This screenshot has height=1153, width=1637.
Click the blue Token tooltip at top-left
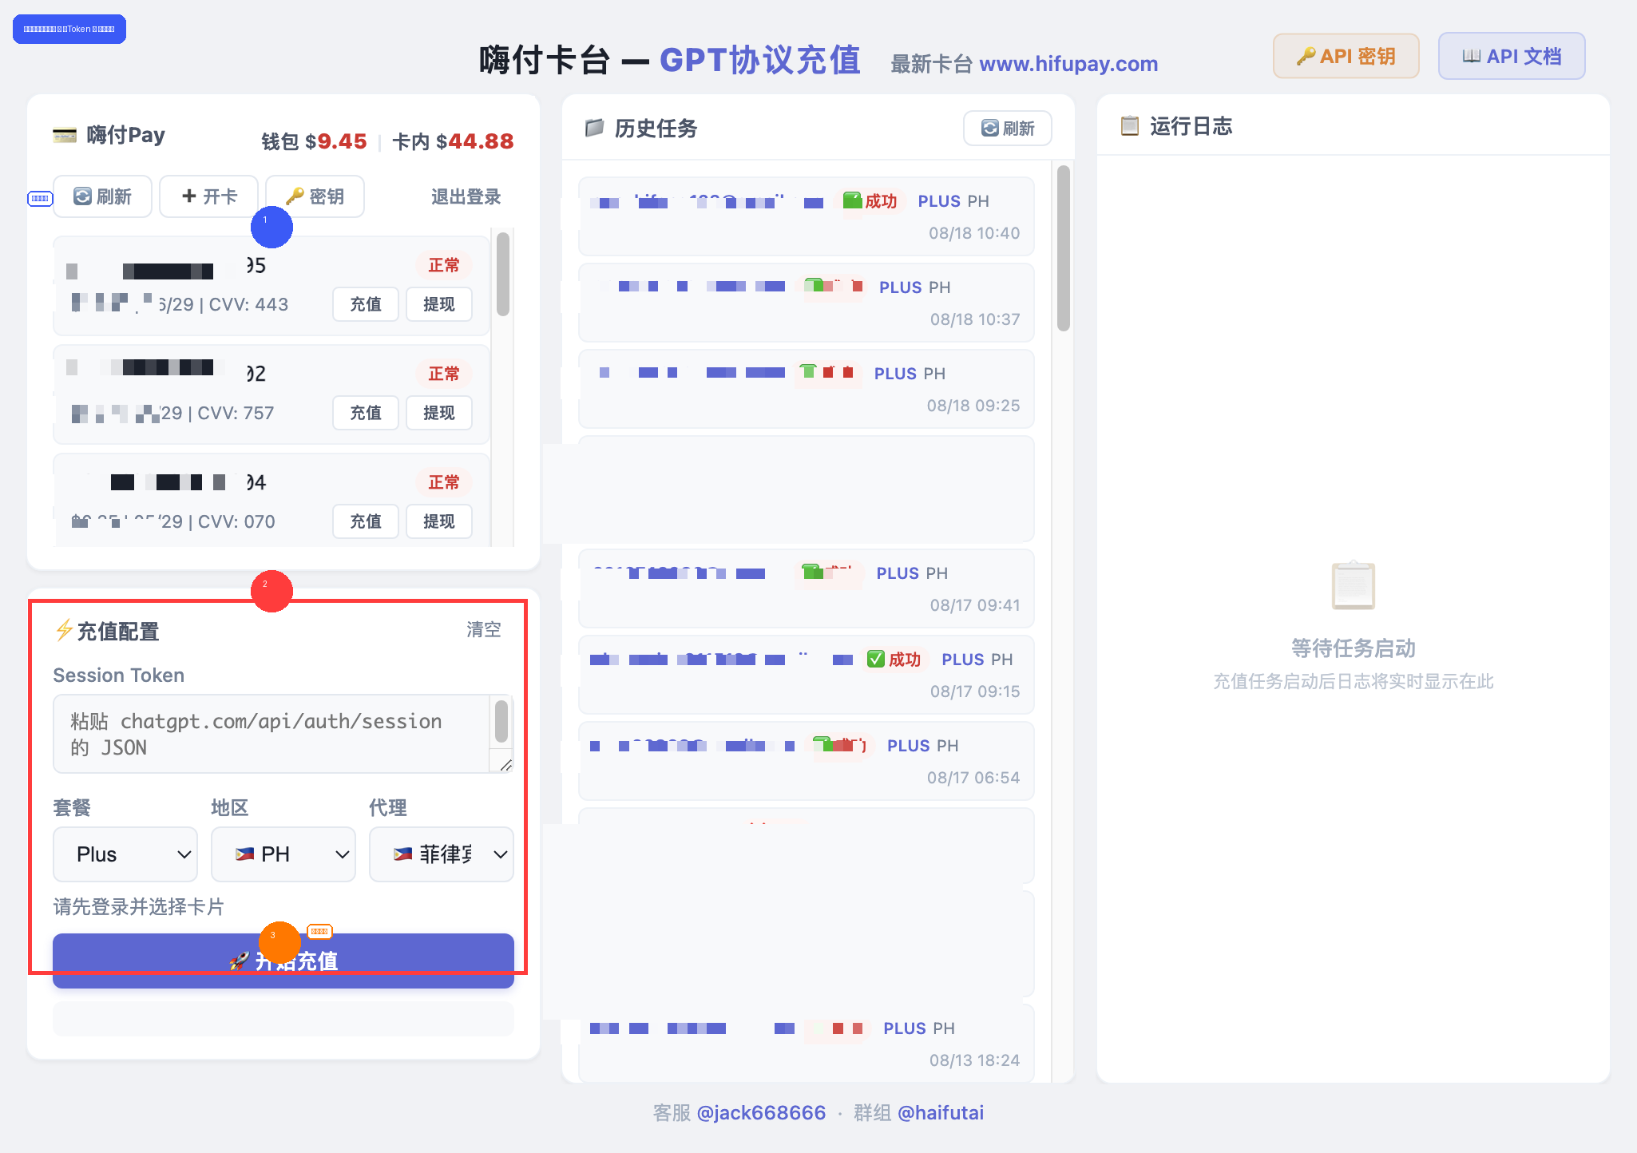coord(69,29)
